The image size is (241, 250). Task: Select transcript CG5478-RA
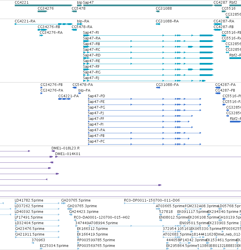pos(82,27)
